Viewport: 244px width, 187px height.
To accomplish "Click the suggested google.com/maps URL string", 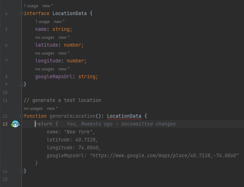I will 164,156.
